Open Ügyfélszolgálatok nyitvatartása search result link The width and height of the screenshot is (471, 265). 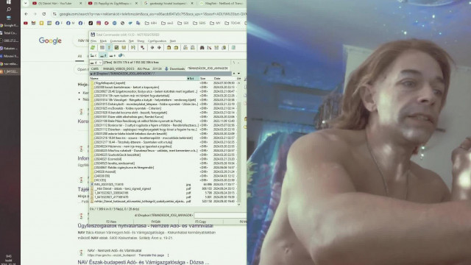tap(146, 226)
